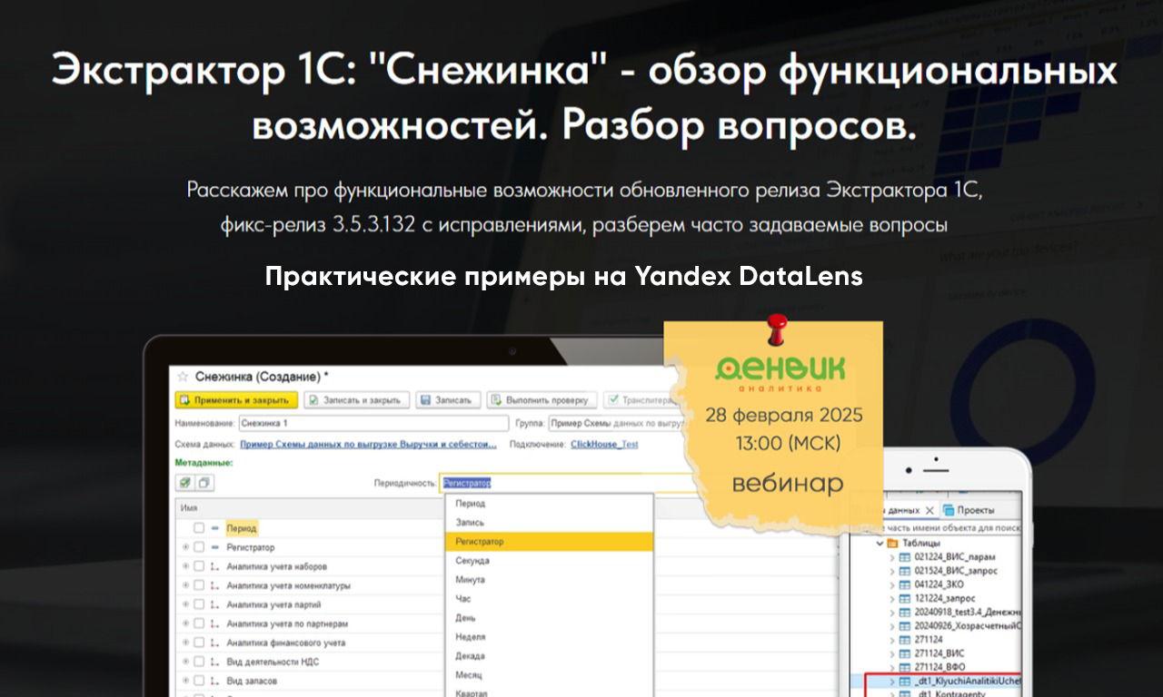Image resolution: width=1163 pixels, height=697 pixels.
Task: Close the database navigator tab with X
Action: [929, 510]
